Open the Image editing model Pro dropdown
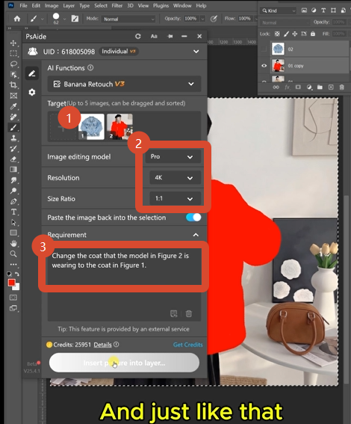 173,157
